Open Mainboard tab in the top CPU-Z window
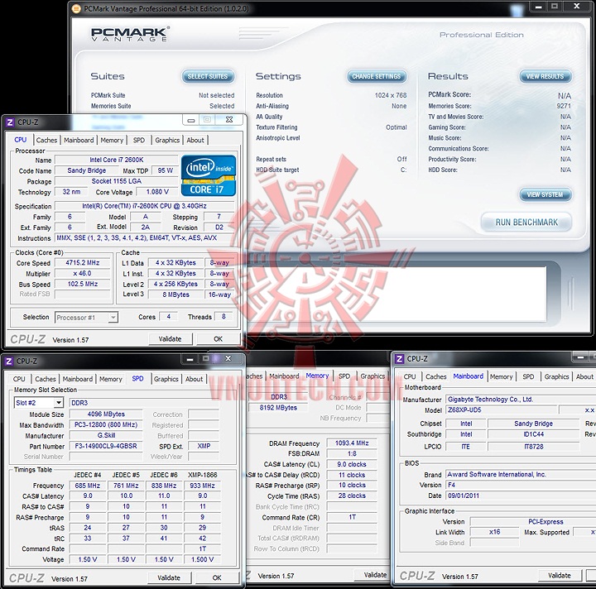This screenshot has height=589, width=596. pyautogui.click(x=79, y=140)
